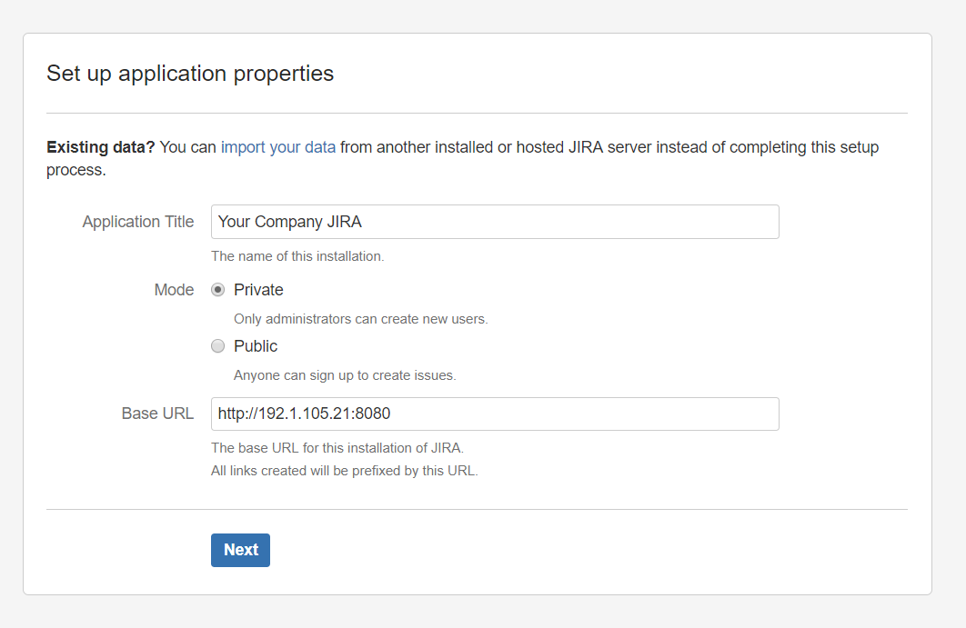
Task: Click 'Only administrators can create new users.' description
Action: coord(361,319)
